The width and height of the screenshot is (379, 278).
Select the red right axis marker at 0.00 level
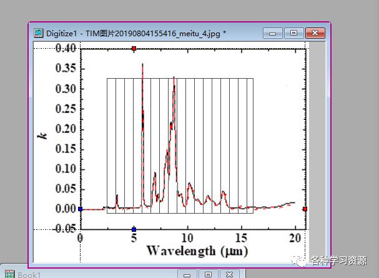tap(305, 209)
